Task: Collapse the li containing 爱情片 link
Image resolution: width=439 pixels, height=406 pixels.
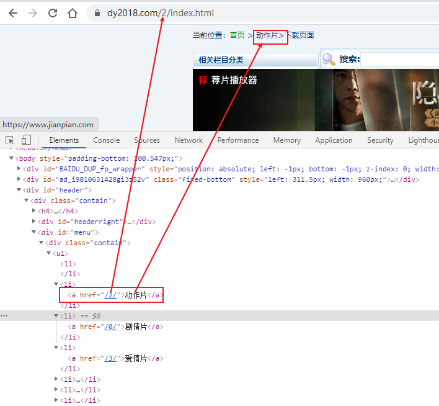Action: point(56,348)
